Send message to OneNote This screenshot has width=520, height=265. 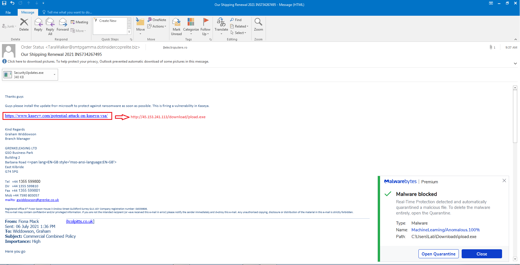click(x=157, y=20)
